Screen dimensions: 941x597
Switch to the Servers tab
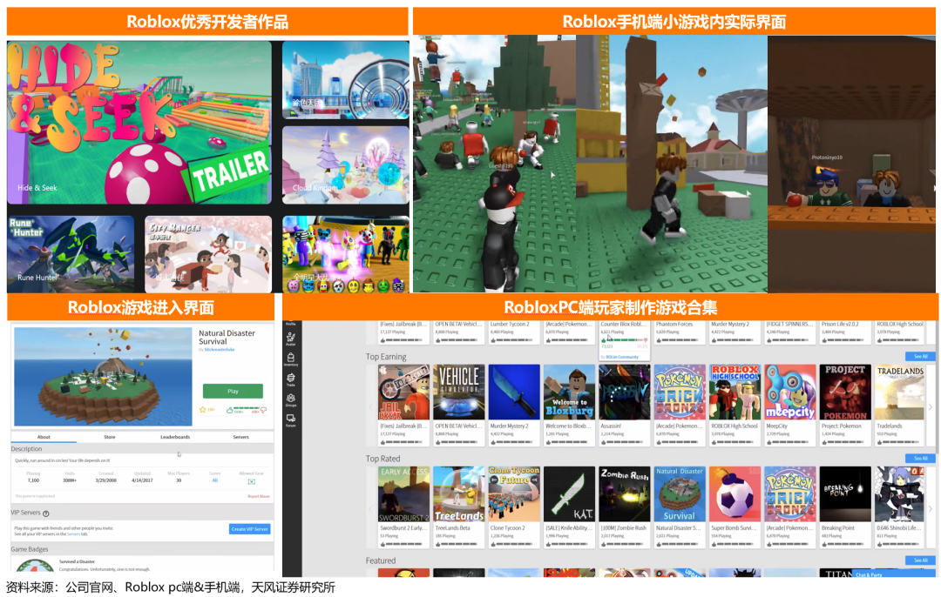point(240,437)
